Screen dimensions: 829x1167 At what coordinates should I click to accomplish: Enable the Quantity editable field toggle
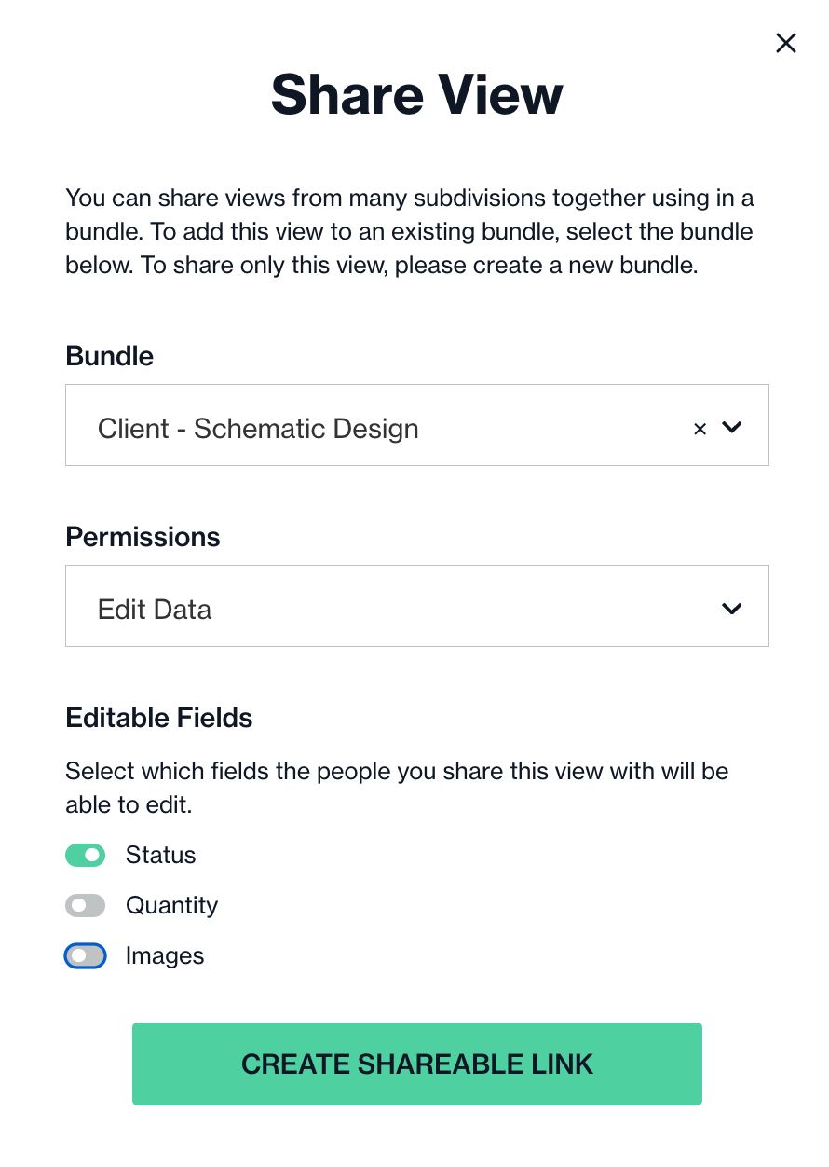point(85,905)
